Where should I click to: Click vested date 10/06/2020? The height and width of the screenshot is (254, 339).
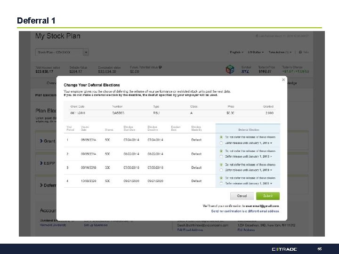(89, 181)
